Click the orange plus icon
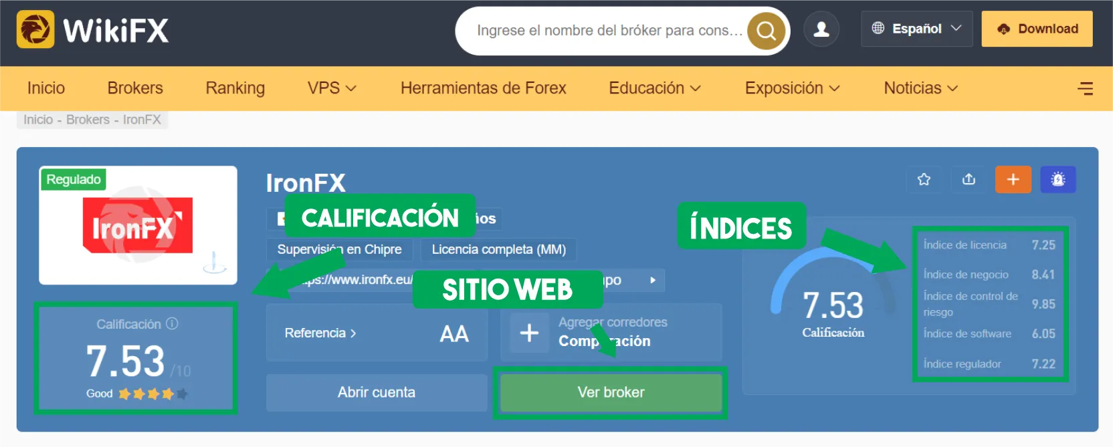1113x447 pixels. 1013,179
